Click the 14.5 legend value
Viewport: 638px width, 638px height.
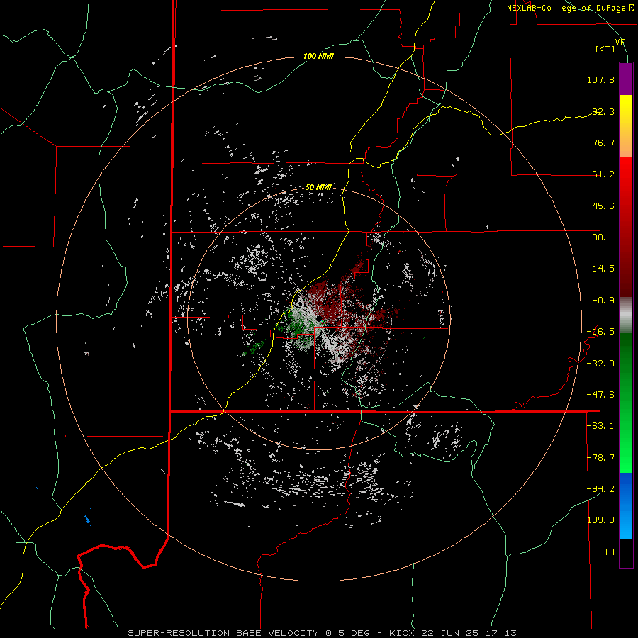(x=603, y=269)
